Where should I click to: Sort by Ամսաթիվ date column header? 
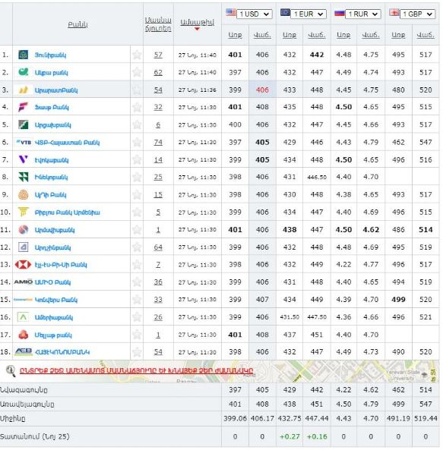197,22
